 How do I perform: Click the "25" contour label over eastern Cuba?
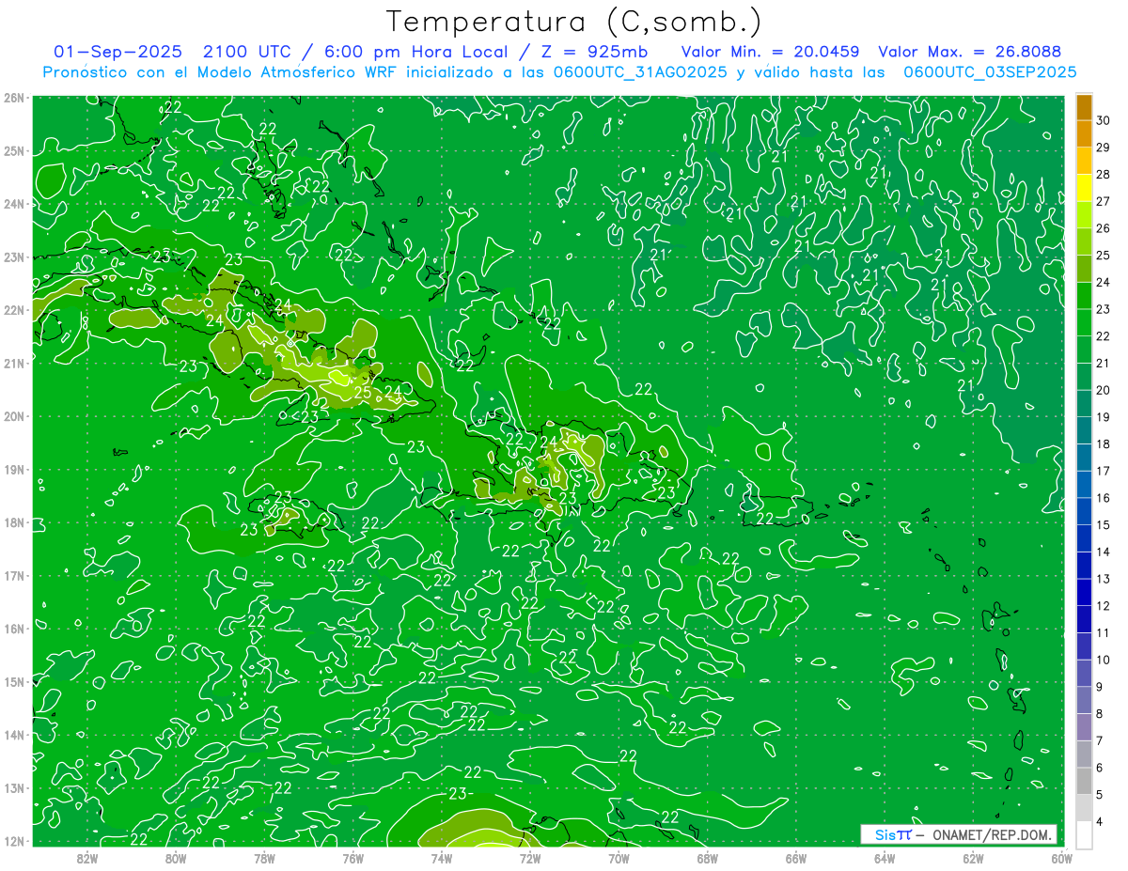[361, 394]
